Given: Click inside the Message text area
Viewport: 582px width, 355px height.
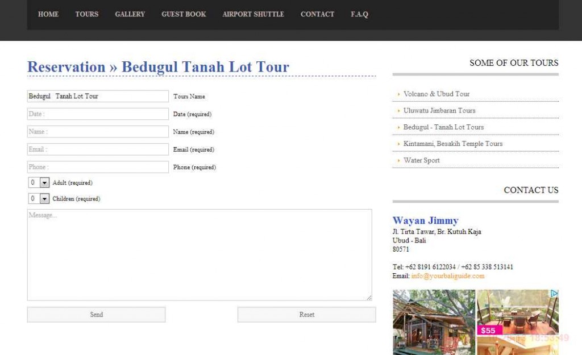Looking at the screenshot, I should [199, 255].
